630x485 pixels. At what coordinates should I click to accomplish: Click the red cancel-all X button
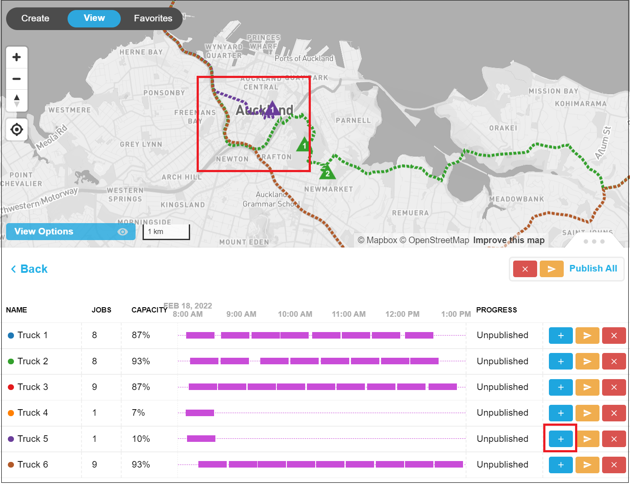(525, 269)
